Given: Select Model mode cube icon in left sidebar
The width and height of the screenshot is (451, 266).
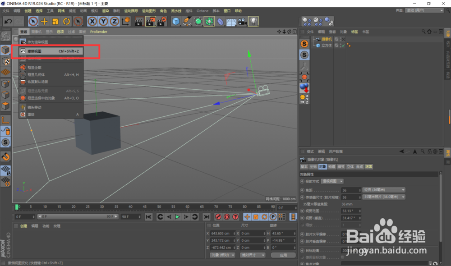Looking at the screenshot, I should click(x=6, y=50).
